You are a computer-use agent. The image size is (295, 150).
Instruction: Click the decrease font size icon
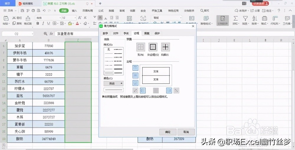[85, 18]
